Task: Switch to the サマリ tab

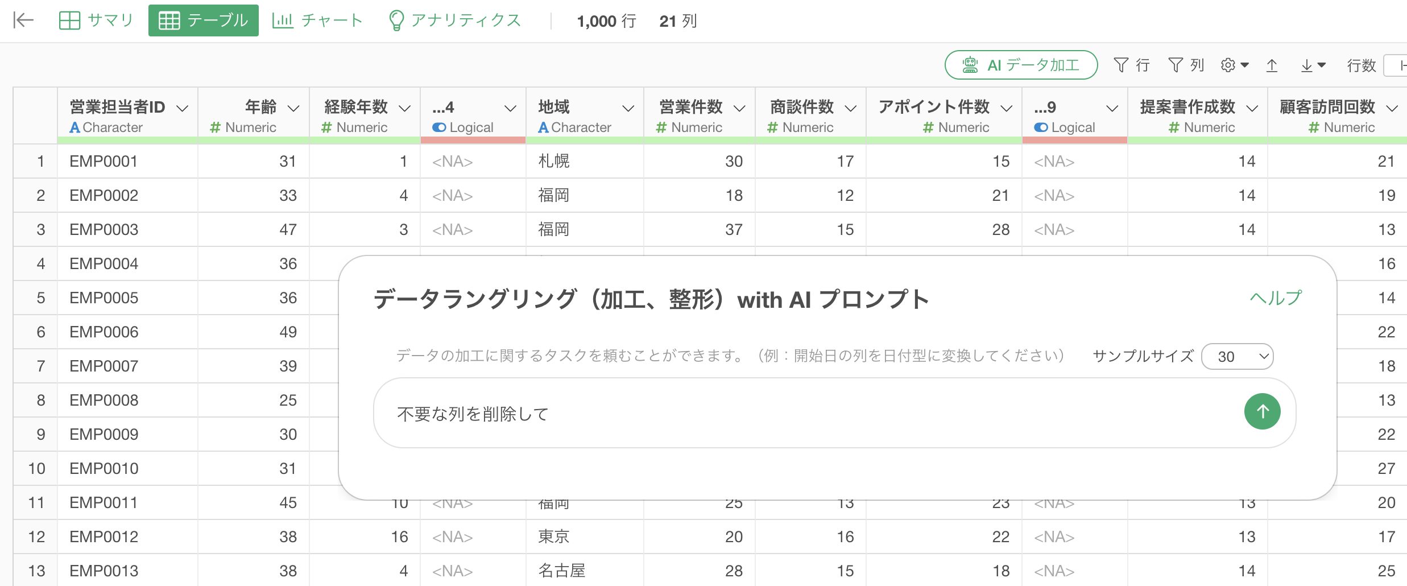Action: [96, 20]
